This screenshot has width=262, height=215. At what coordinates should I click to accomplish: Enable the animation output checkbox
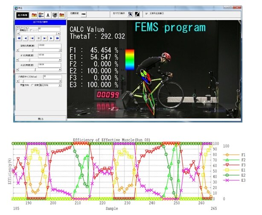coord(17,31)
